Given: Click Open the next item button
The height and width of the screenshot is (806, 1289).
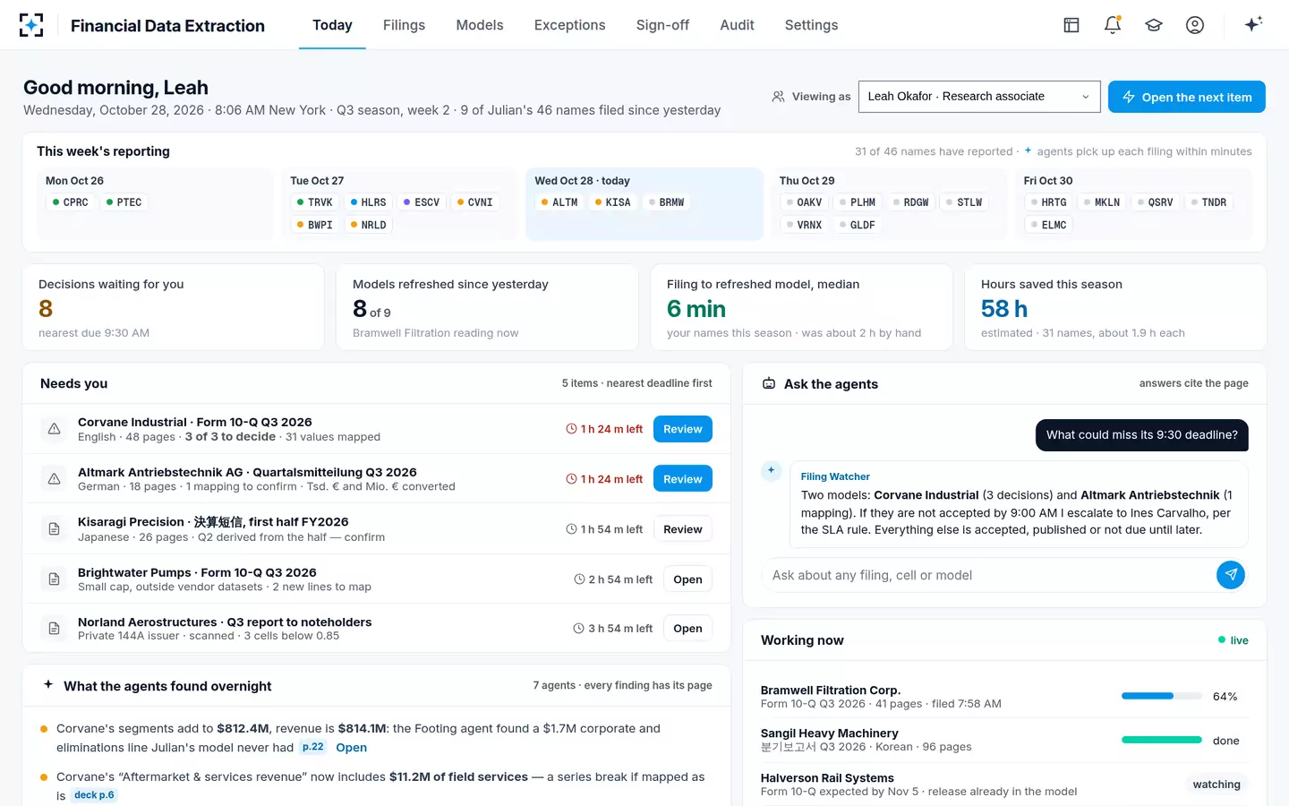Looking at the screenshot, I should pos(1186,97).
